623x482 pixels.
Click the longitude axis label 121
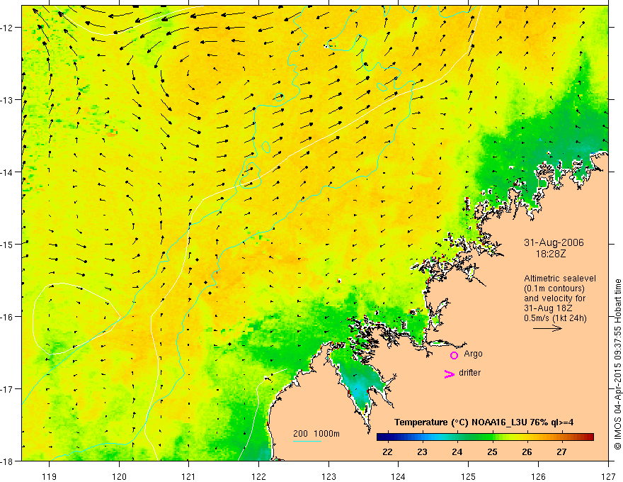[x=189, y=476]
